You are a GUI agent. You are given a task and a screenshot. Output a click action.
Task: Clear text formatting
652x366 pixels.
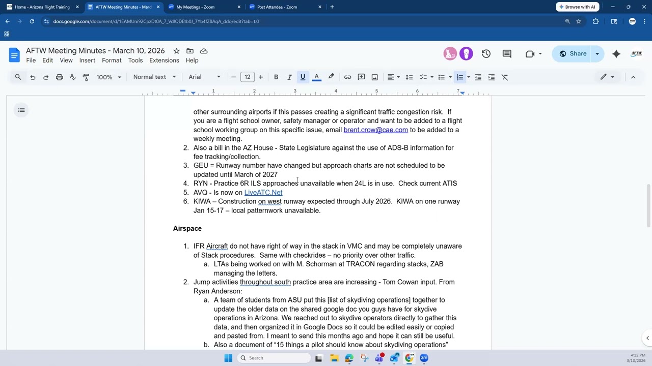tap(505, 77)
